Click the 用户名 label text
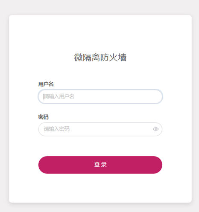The image size is (199, 212). pyautogui.click(x=46, y=84)
